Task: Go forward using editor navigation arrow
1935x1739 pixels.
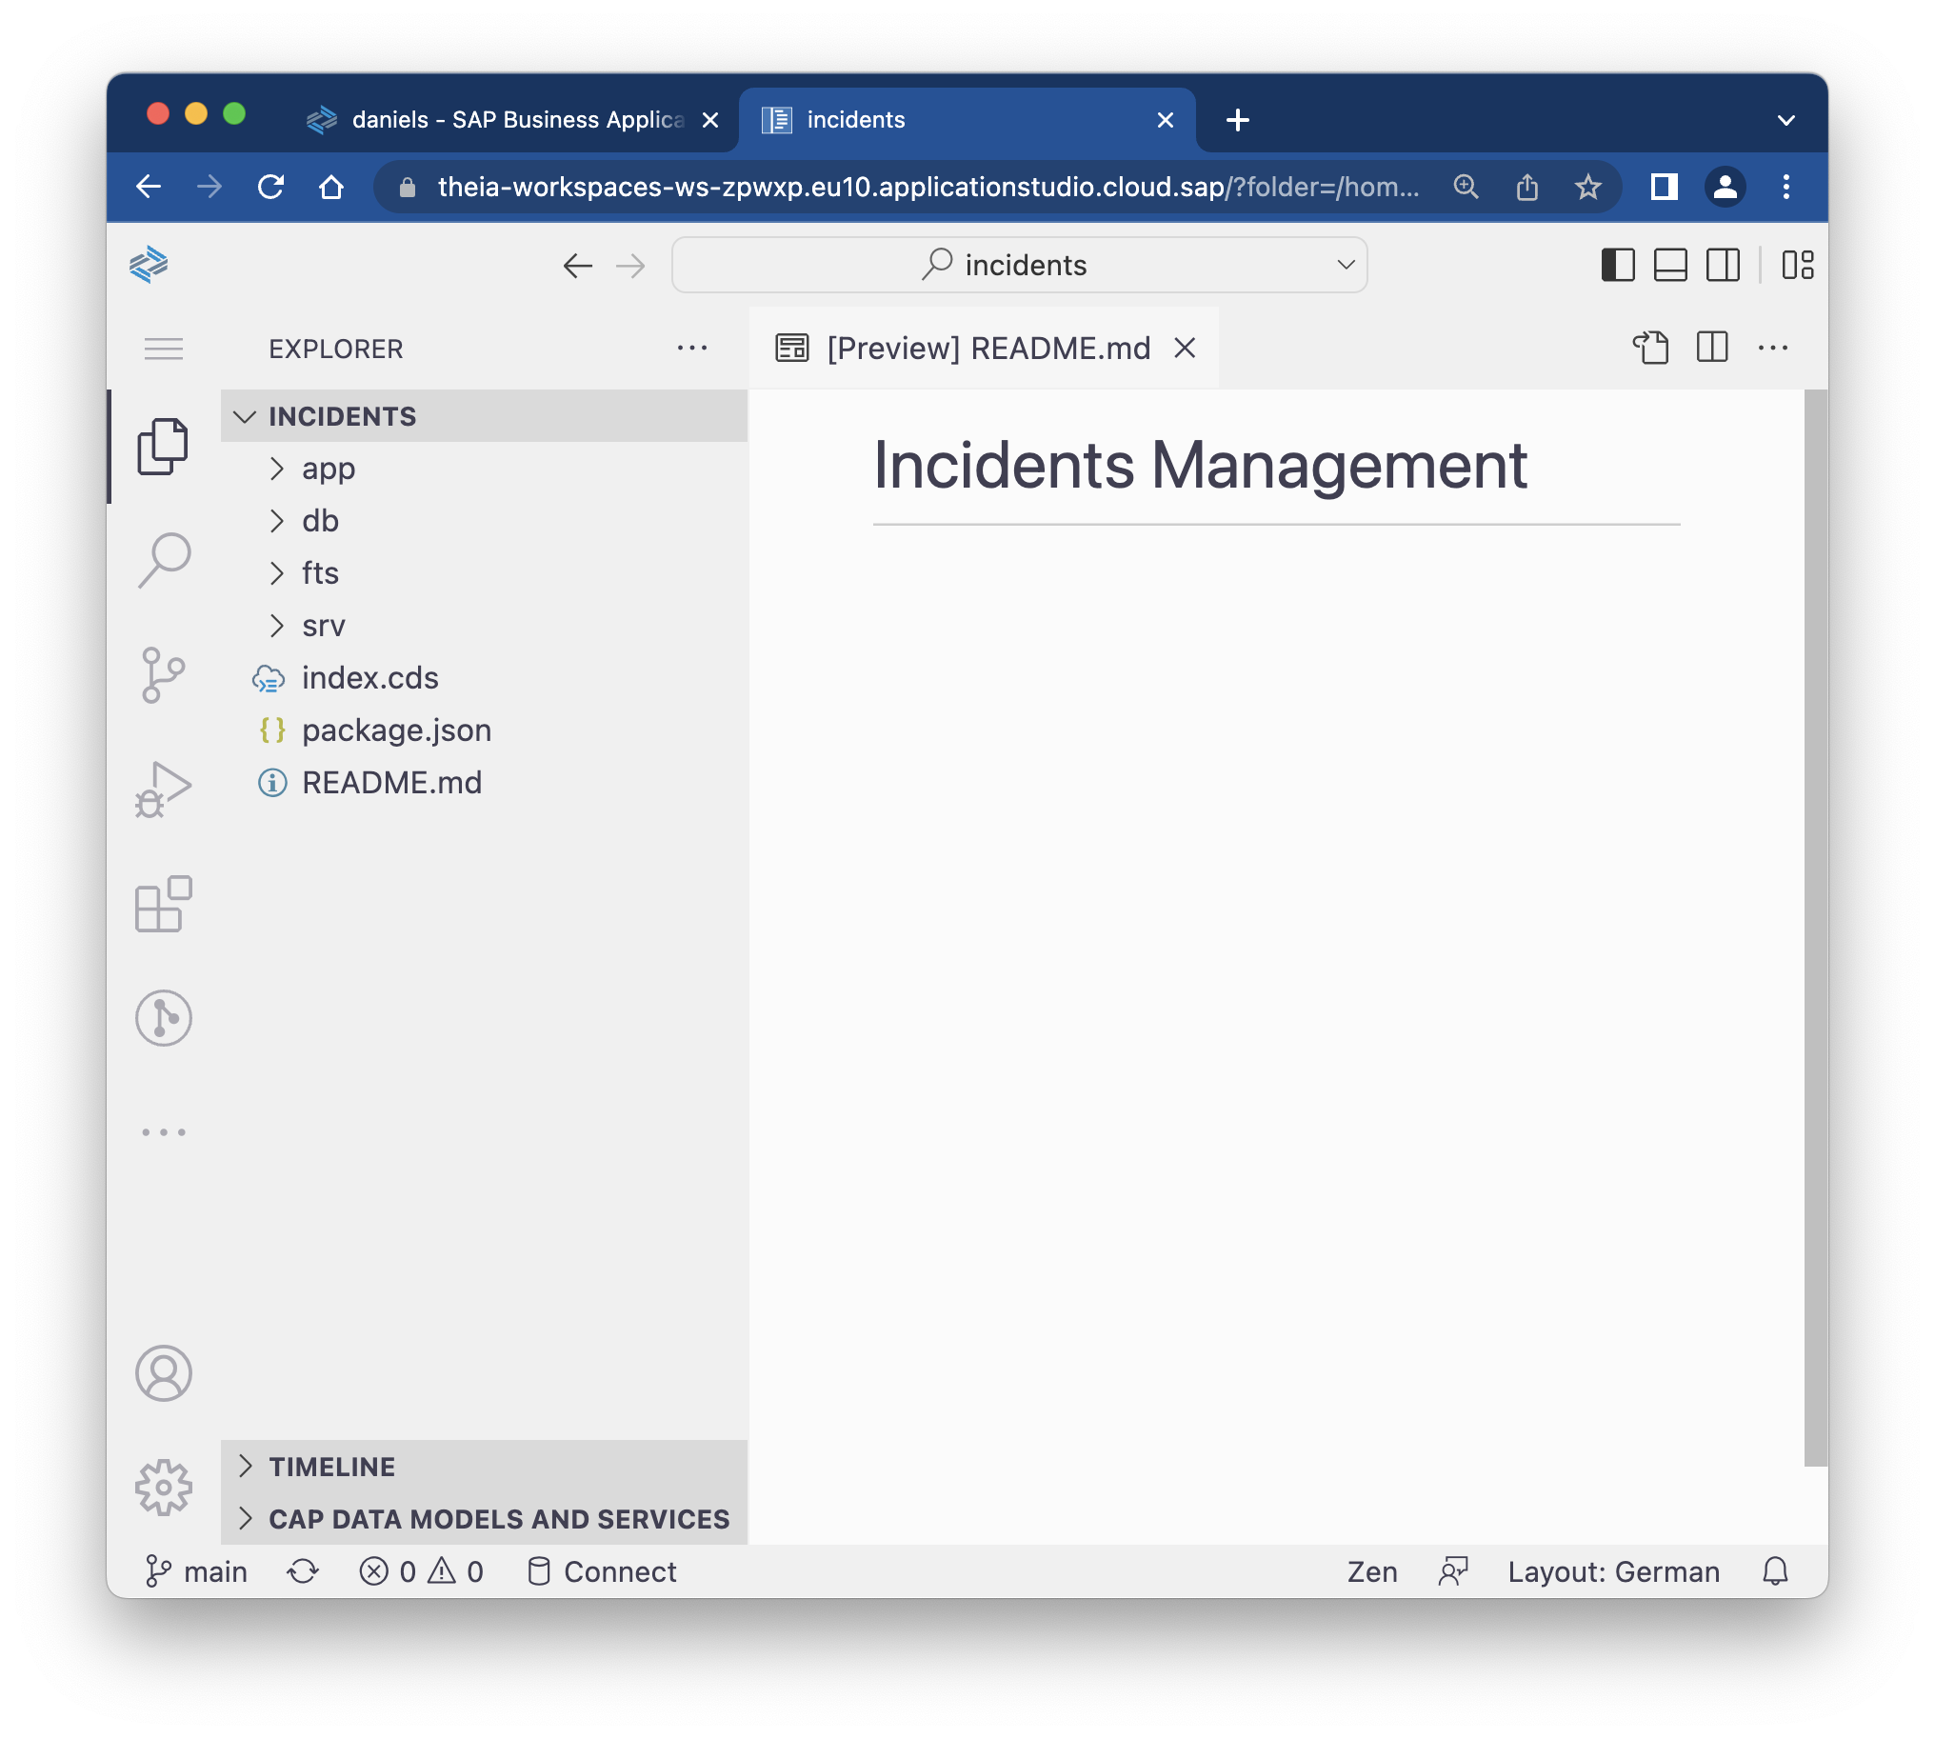Action: tap(630, 266)
